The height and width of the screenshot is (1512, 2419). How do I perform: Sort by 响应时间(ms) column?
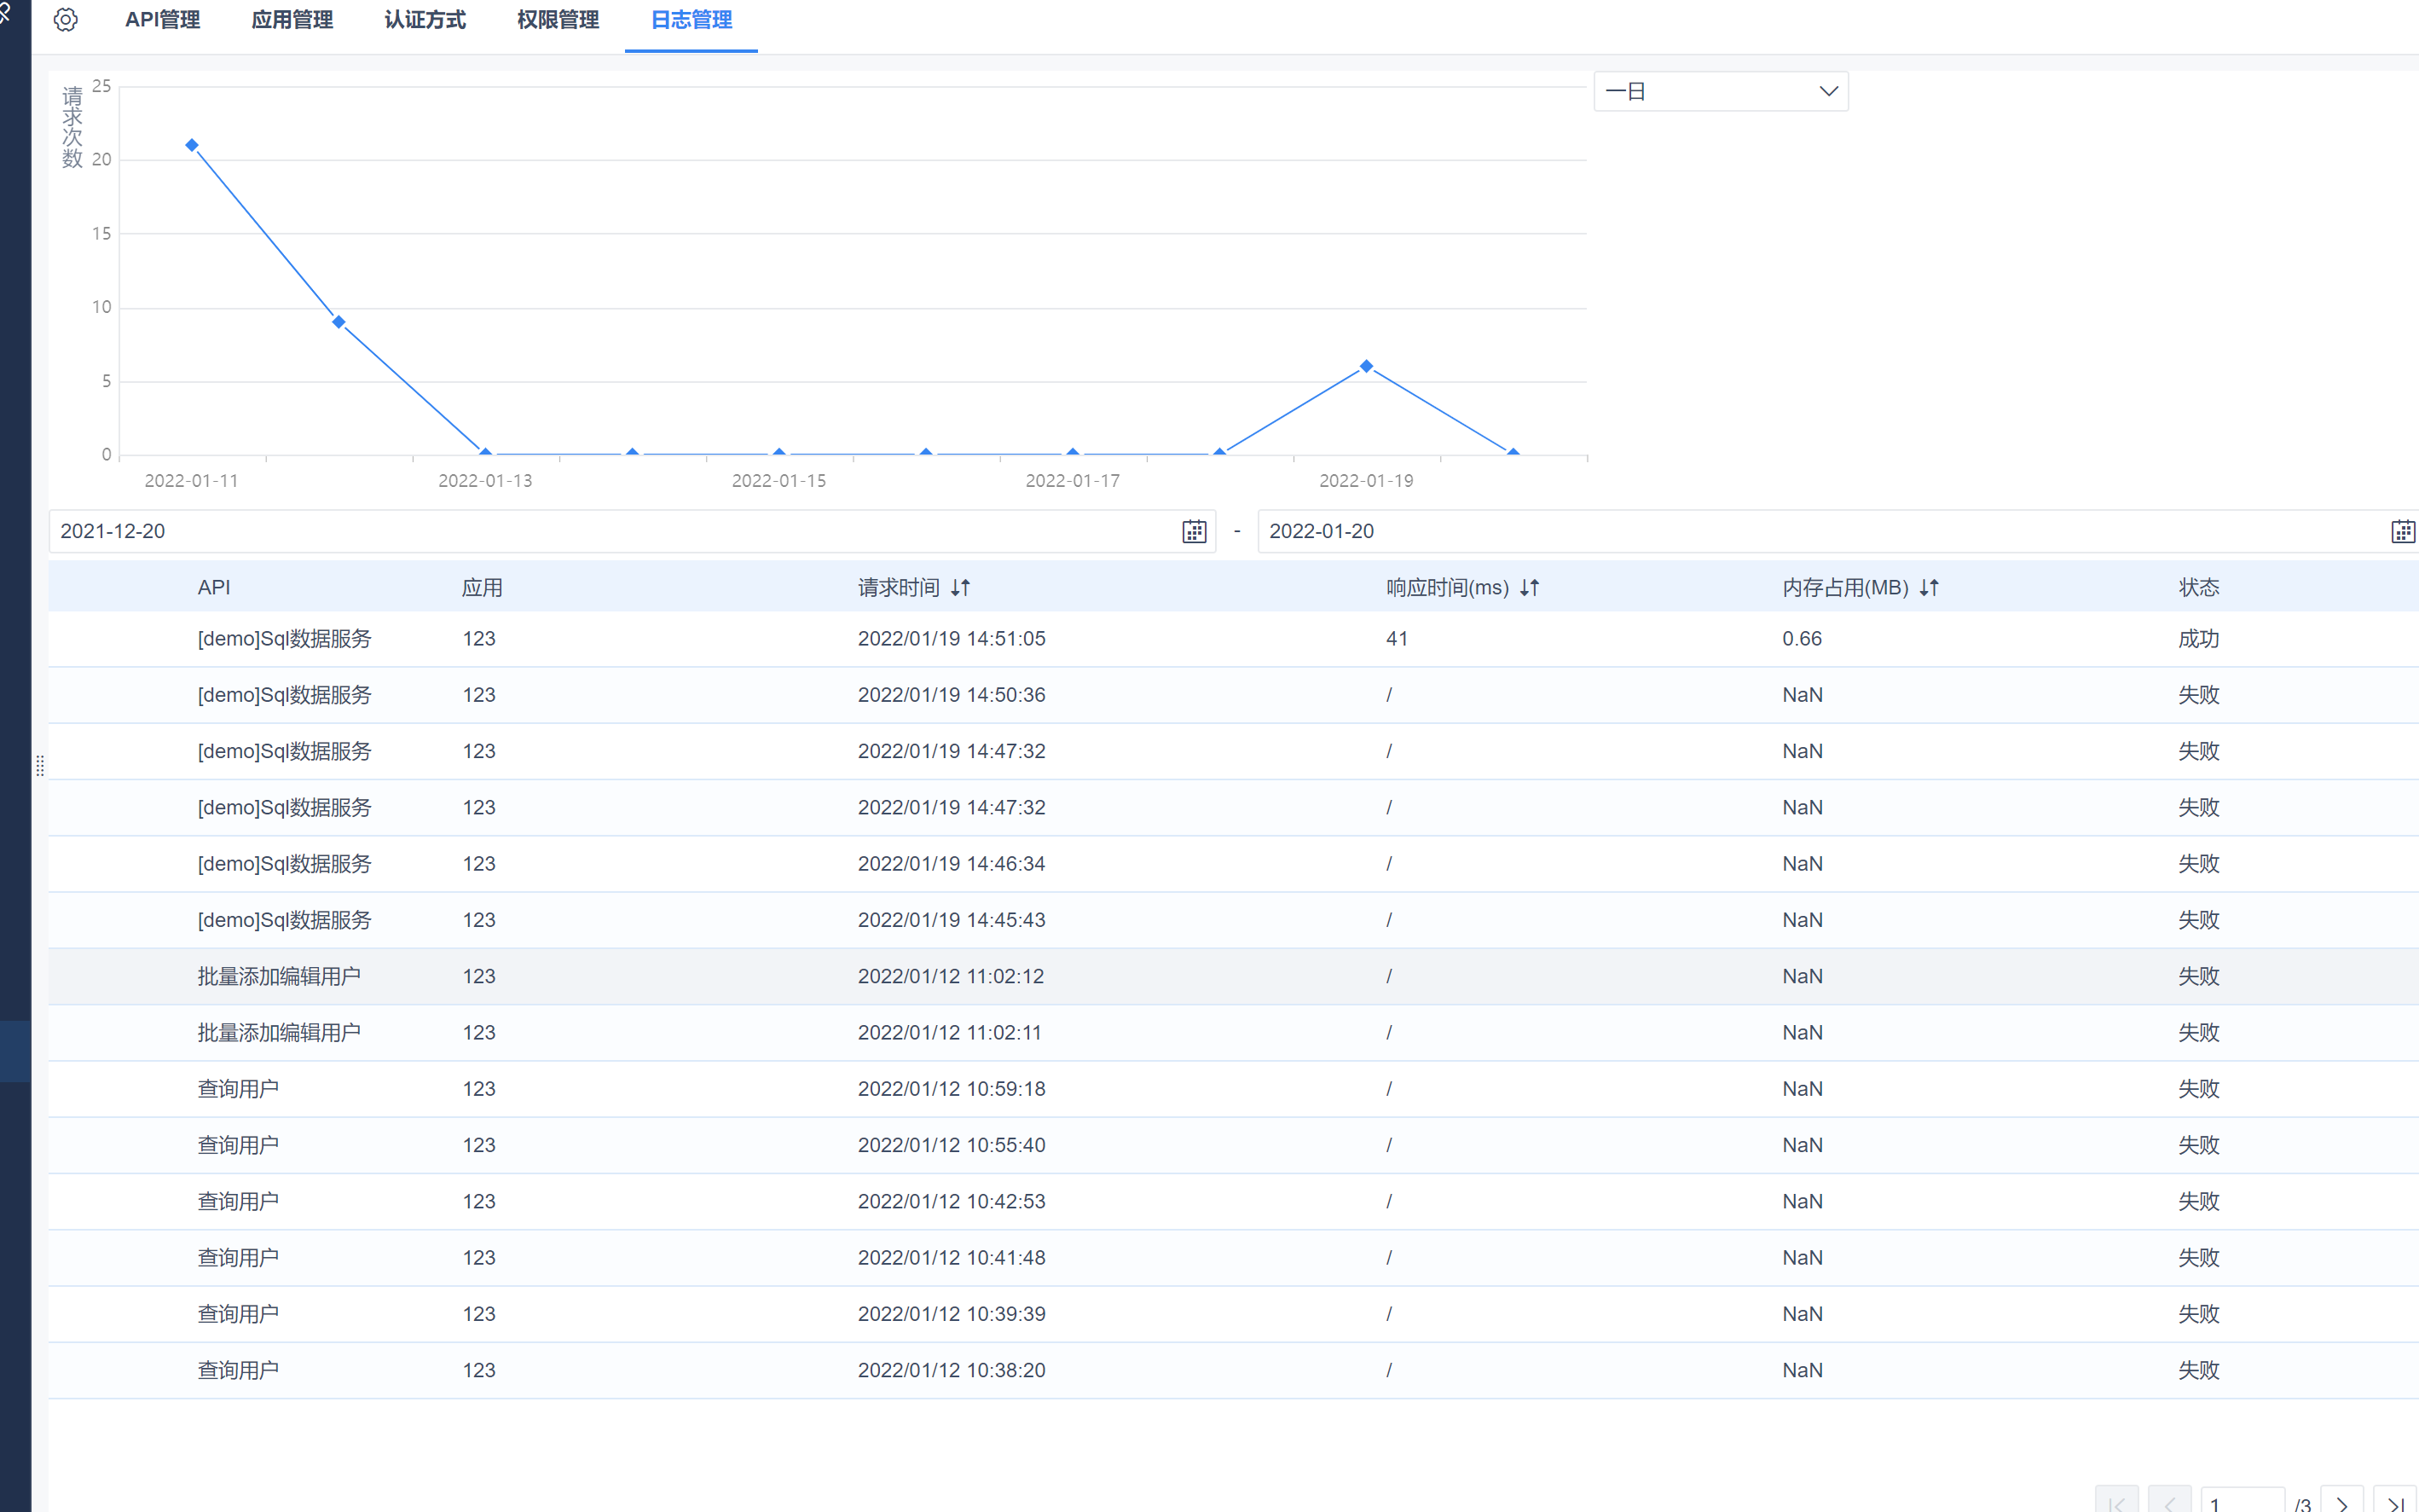tap(1530, 588)
